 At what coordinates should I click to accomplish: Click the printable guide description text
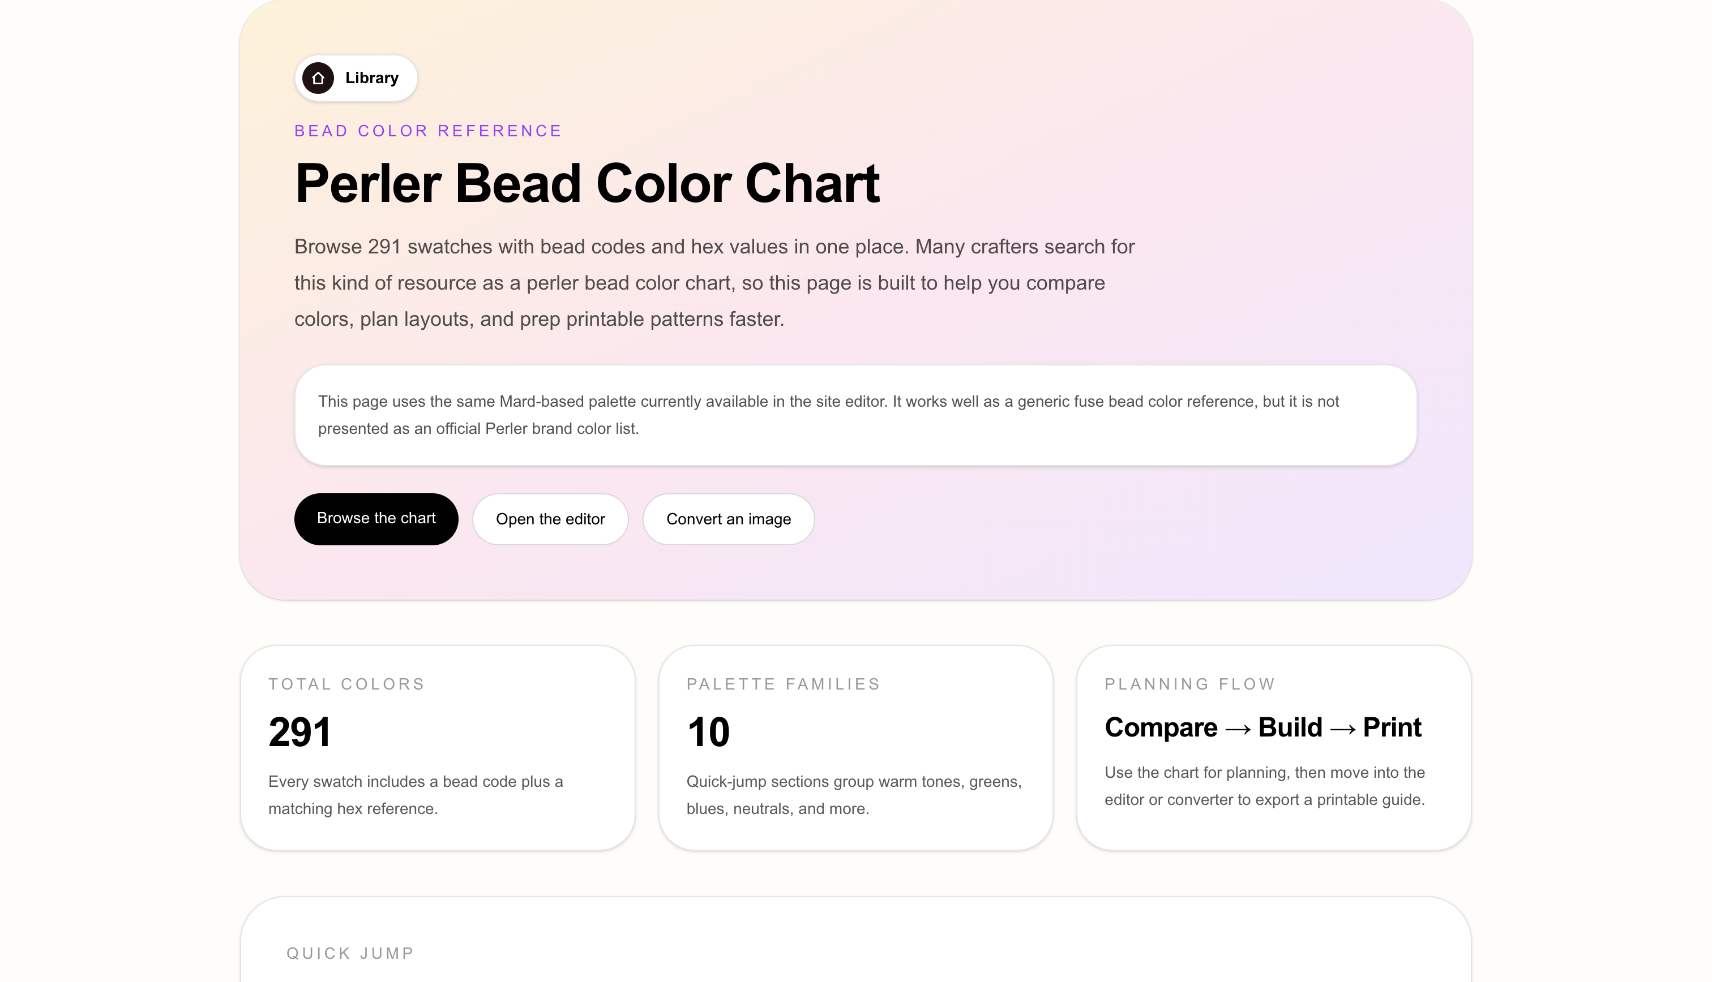[1265, 786]
